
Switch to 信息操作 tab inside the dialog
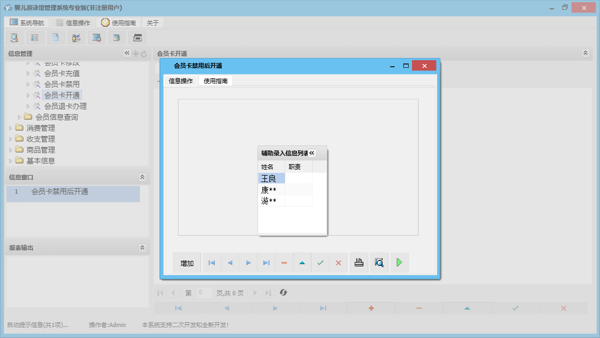click(x=181, y=81)
